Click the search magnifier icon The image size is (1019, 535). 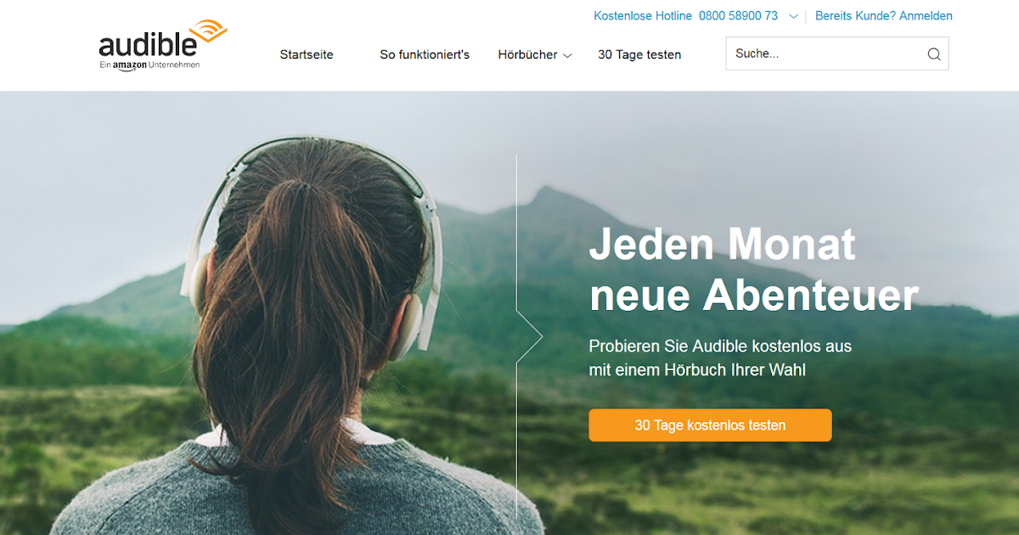click(934, 54)
